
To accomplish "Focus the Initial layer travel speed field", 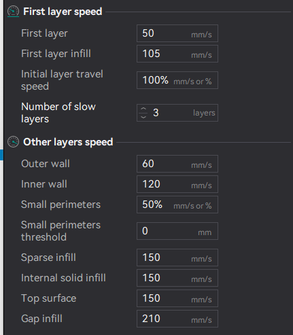I will coord(177,80).
